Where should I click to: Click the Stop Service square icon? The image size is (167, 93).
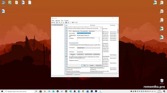click(73, 22)
